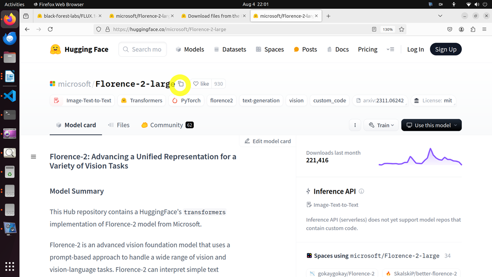Open the Posts nav item
This screenshot has height=277, width=492.
pyautogui.click(x=305, y=49)
